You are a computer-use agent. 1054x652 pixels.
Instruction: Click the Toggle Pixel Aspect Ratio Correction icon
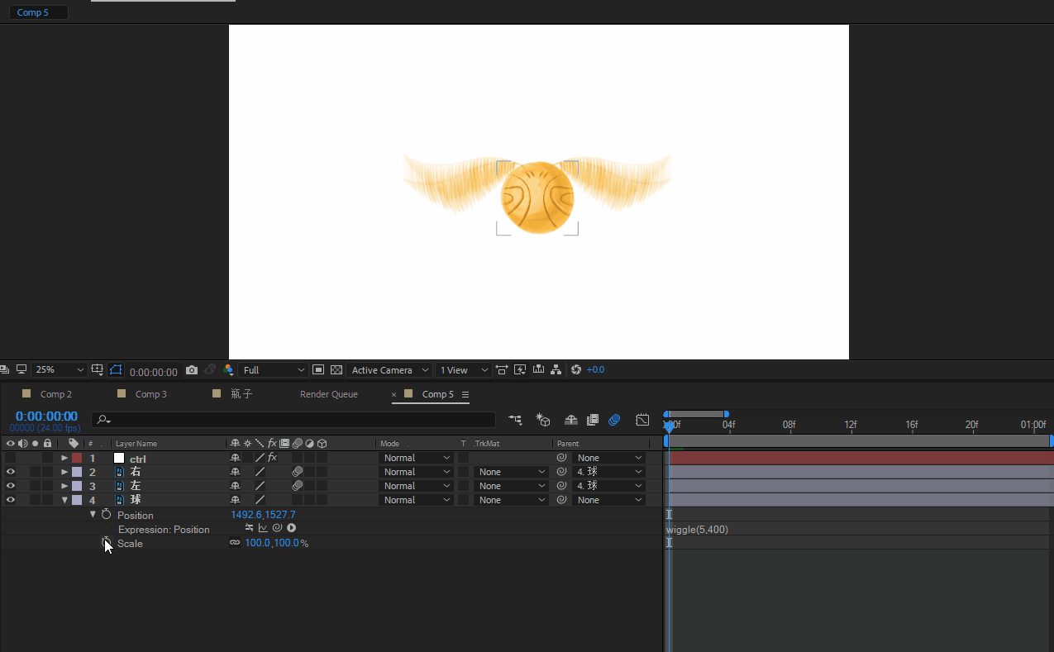pyautogui.click(x=502, y=370)
